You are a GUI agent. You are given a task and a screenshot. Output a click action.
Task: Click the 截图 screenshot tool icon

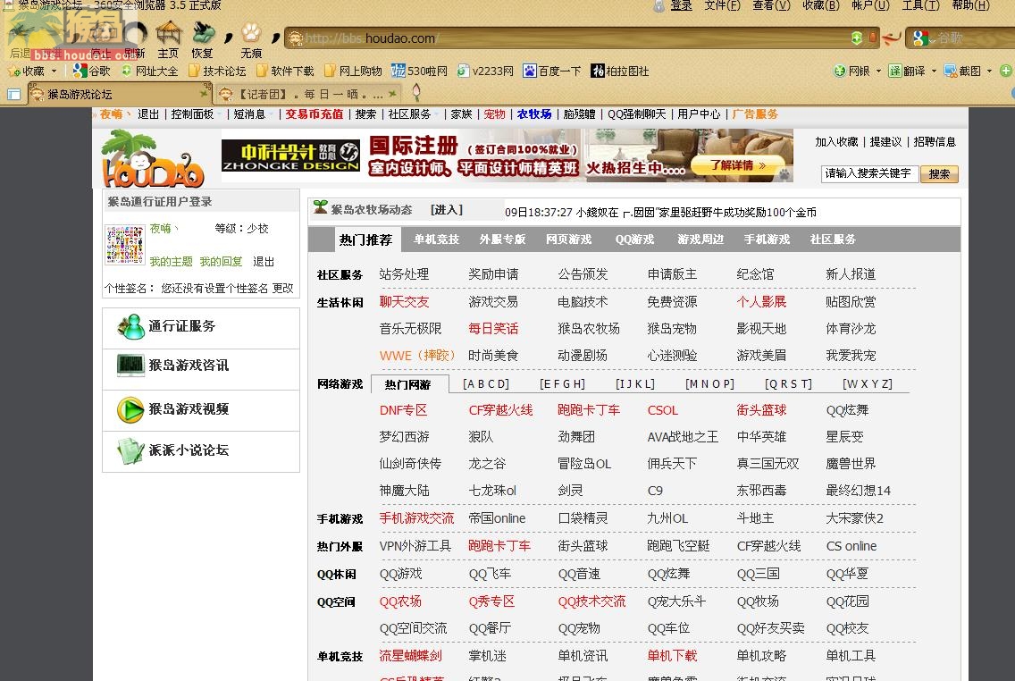(x=951, y=71)
